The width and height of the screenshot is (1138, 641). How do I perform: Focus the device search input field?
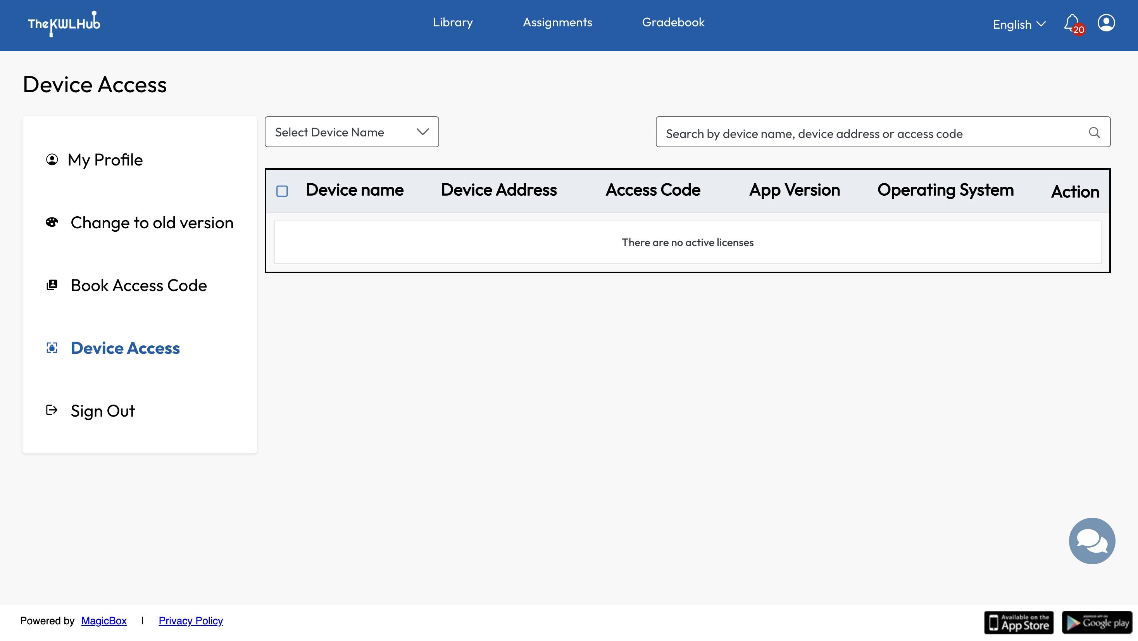coord(866,133)
